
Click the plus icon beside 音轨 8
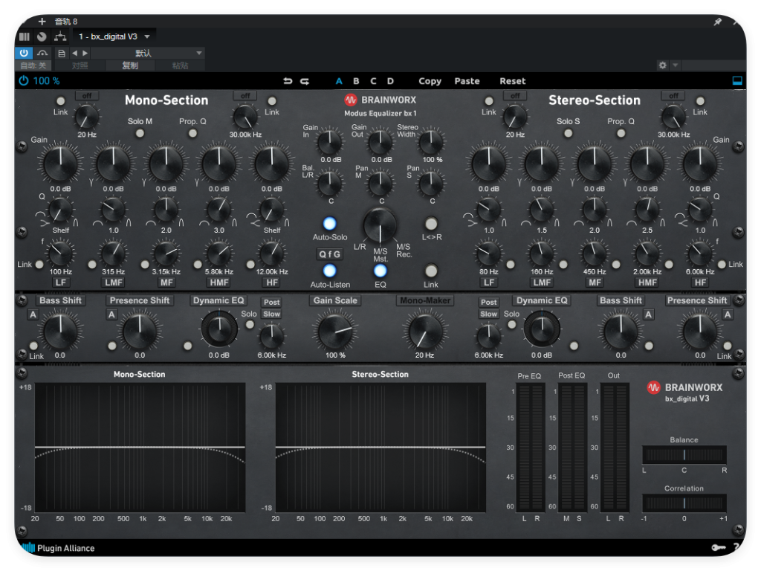[x=42, y=22]
